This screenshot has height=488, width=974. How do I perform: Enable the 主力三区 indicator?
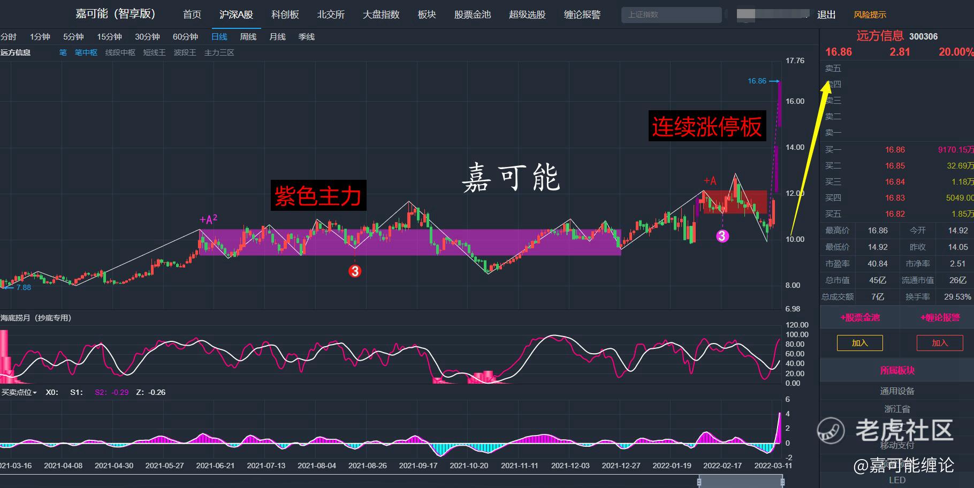(219, 52)
